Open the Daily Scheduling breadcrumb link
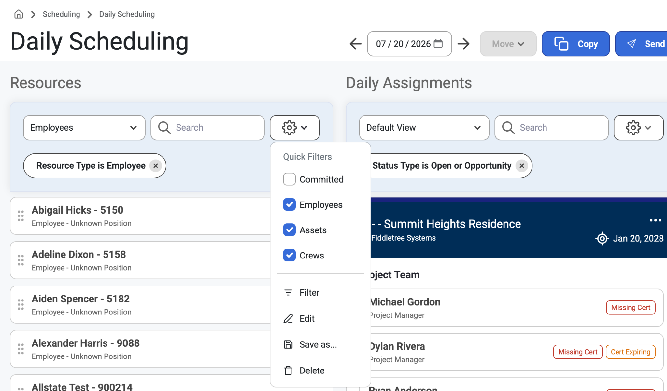This screenshot has width=667, height=391. [x=127, y=14]
